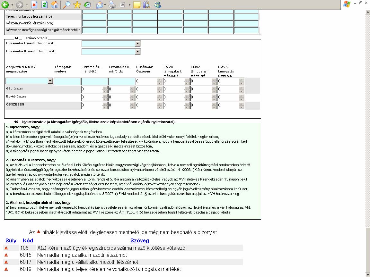Open the yellow sticky note icon

click(x=137, y=4)
